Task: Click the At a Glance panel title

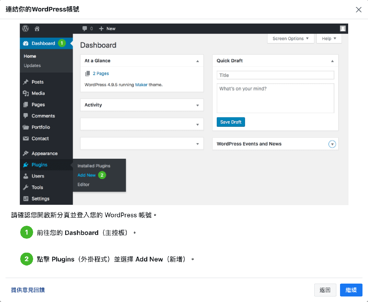Action: (98, 61)
